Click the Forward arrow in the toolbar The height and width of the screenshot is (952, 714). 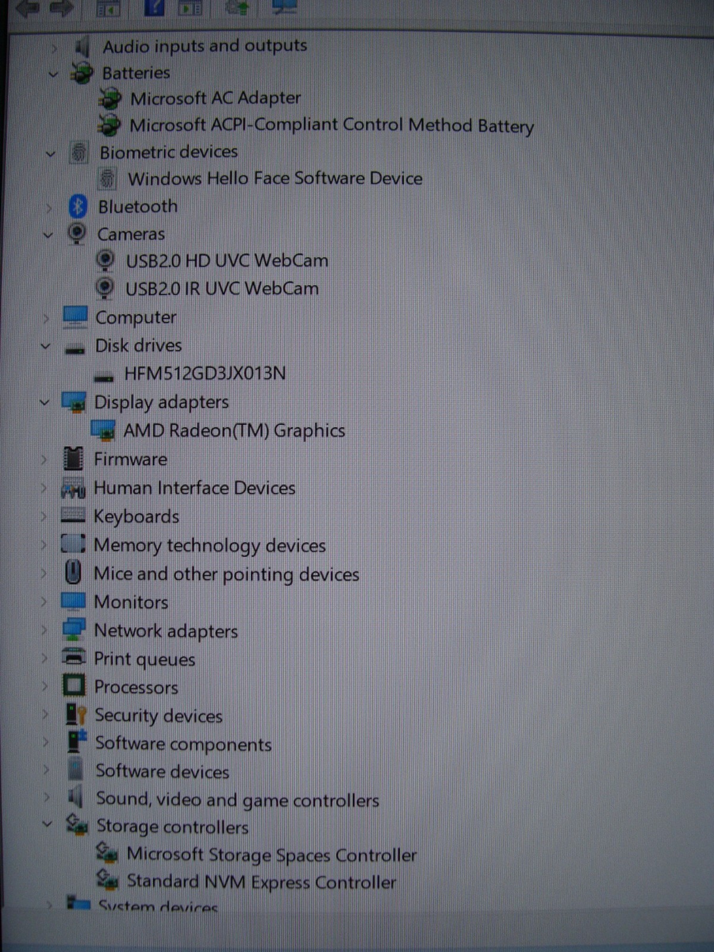coord(61,7)
